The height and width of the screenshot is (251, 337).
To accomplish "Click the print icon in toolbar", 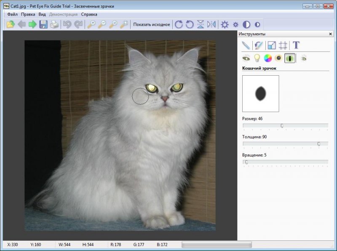I will click(x=54, y=24).
